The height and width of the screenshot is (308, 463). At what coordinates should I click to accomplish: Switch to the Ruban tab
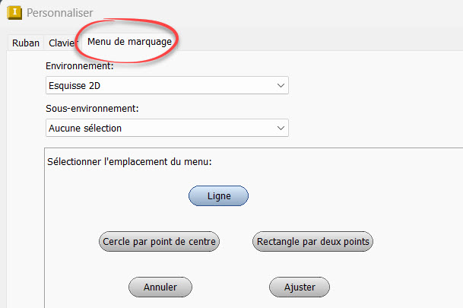click(25, 43)
